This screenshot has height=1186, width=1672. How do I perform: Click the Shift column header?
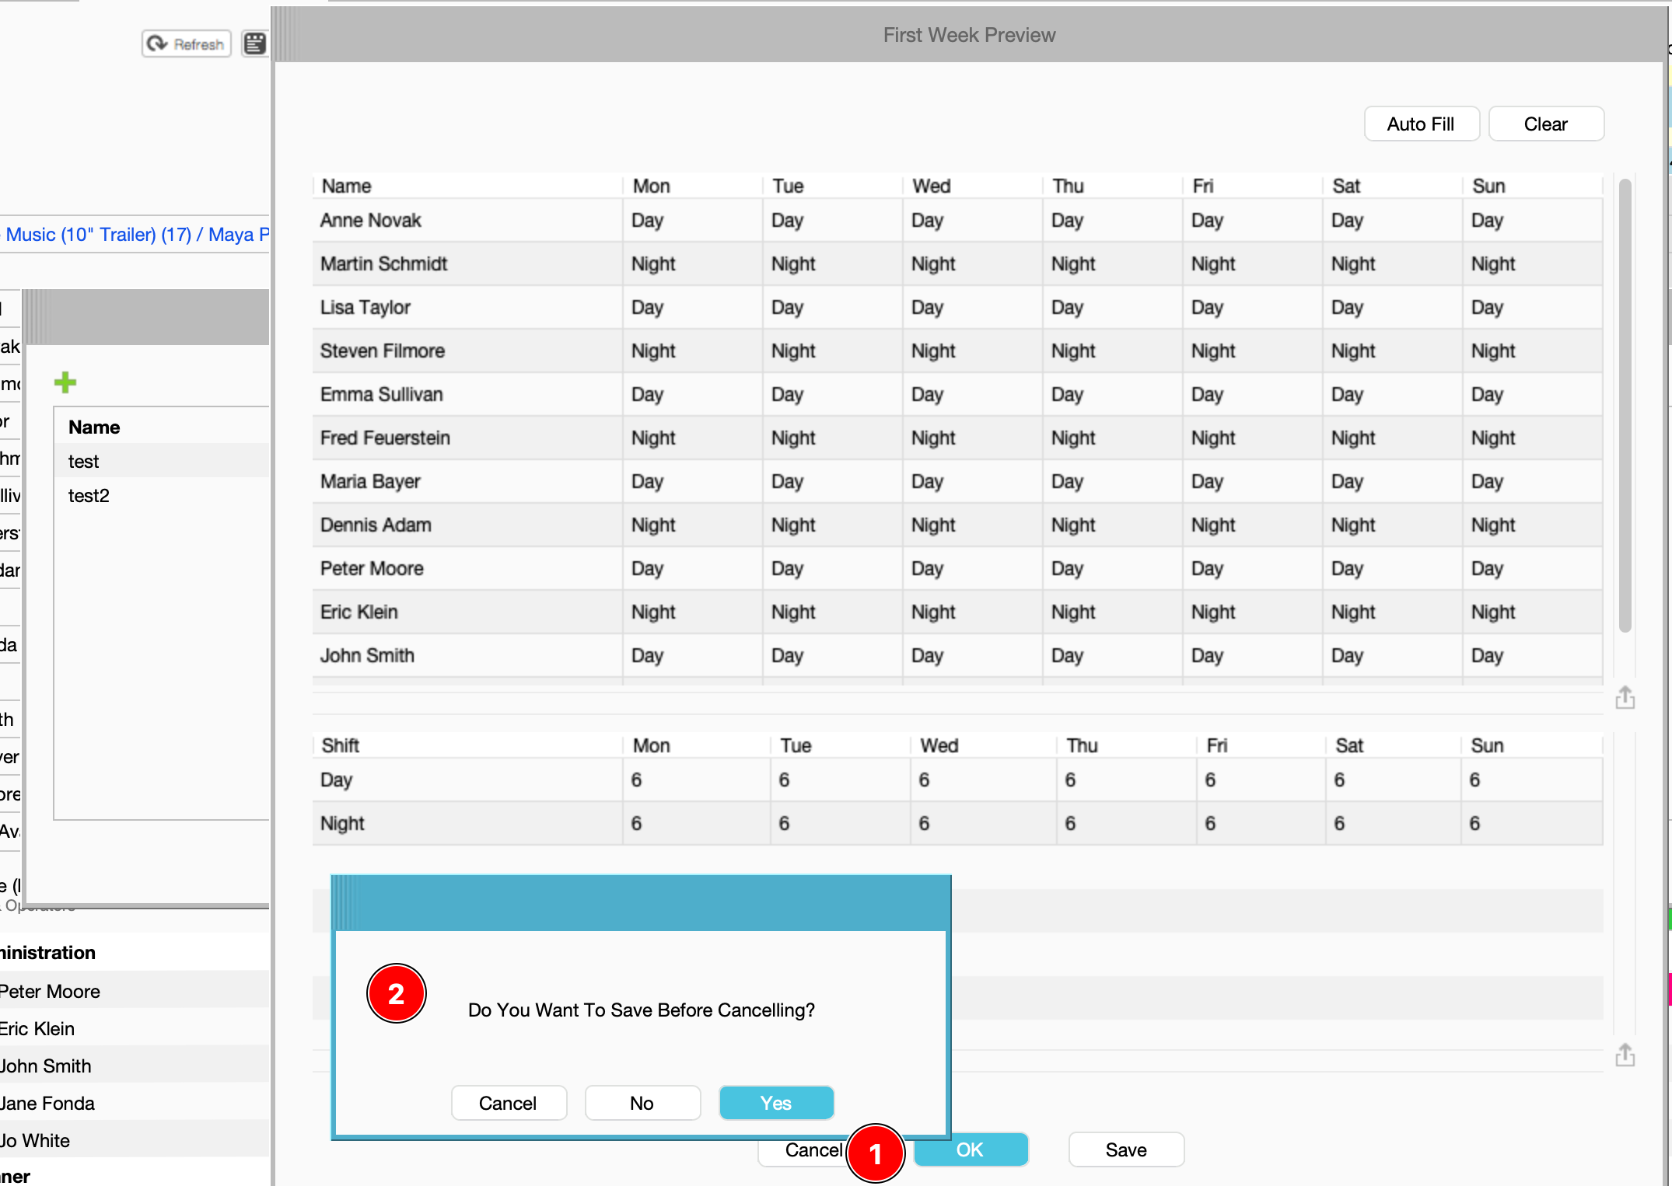[341, 746]
